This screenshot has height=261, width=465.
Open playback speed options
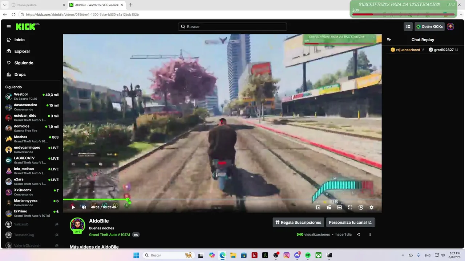[x=361, y=207]
